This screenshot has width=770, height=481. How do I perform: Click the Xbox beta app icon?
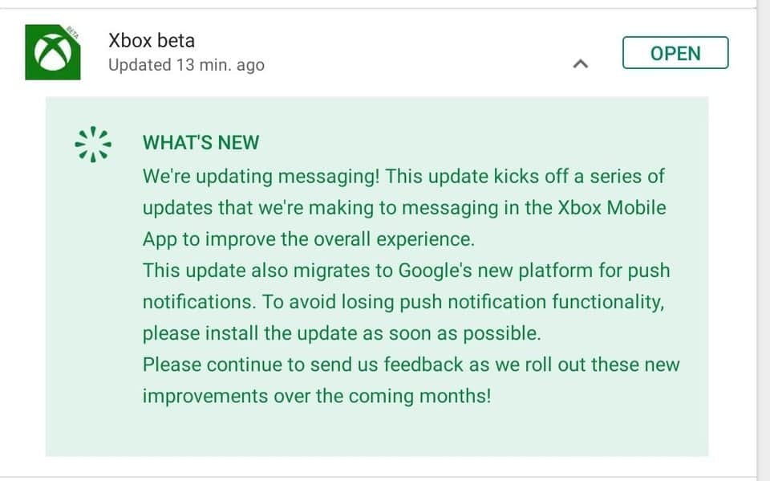coord(52,52)
